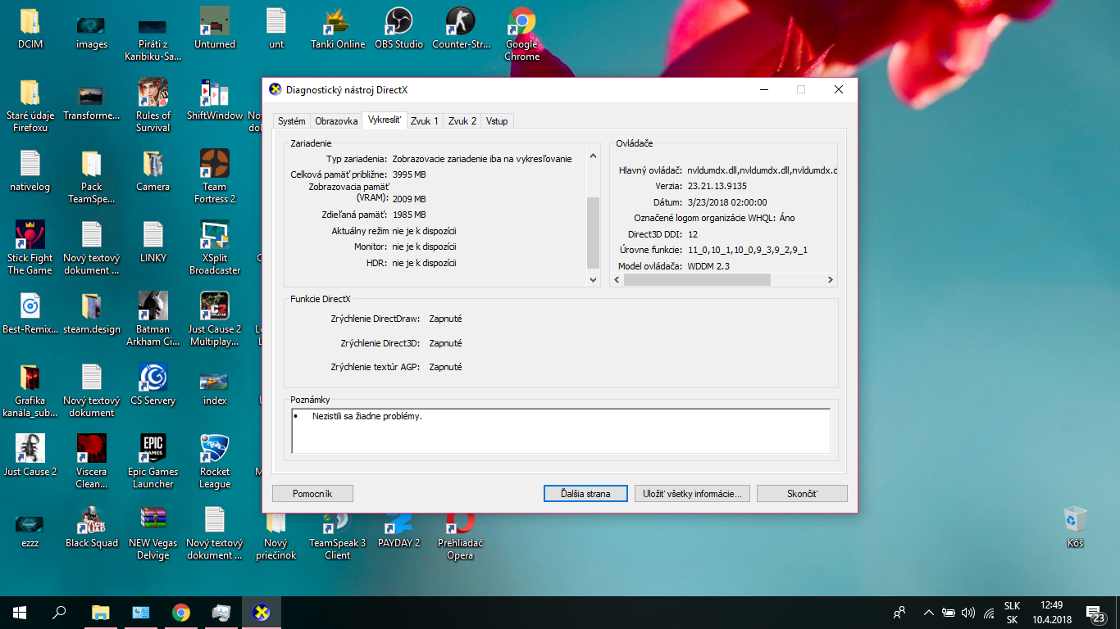The height and width of the screenshot is (629, 1120).
Task: Click the NEW Vegas Delvige archive icon
Action: (x=153, y=532)
